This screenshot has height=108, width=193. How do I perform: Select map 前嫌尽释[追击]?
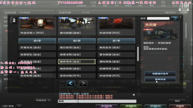[x=116, y=69]
